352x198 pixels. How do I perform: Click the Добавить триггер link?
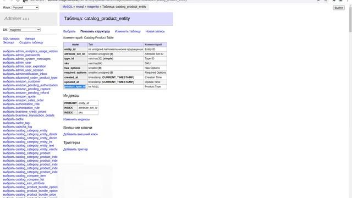[x=75, y=149]
